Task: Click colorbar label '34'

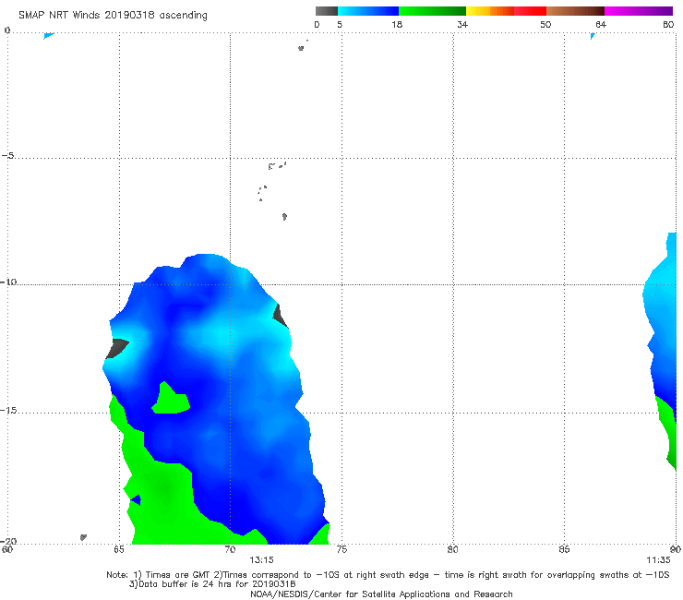Action: (x=462, y=25)
